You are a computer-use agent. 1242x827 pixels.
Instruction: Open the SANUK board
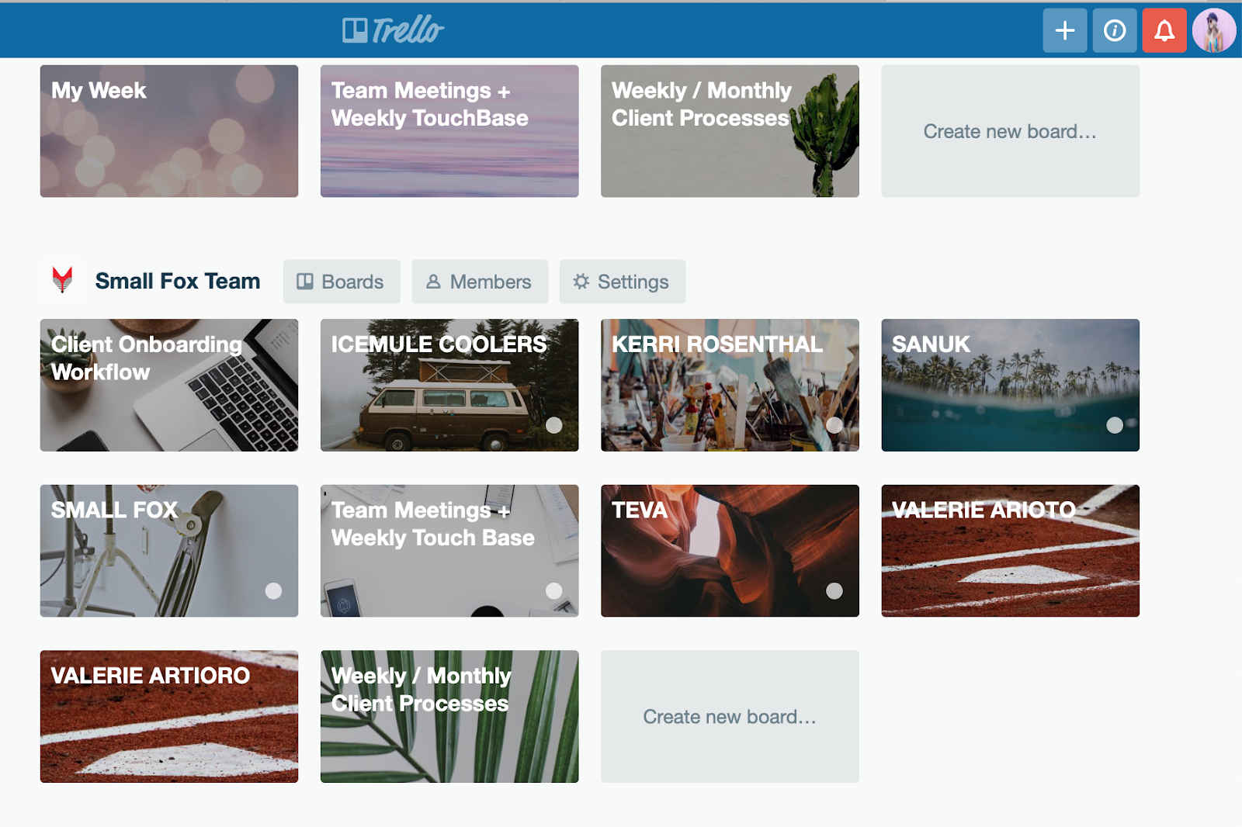[x=1010, y=385]
